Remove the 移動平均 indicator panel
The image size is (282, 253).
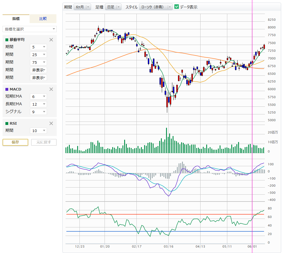51,40
